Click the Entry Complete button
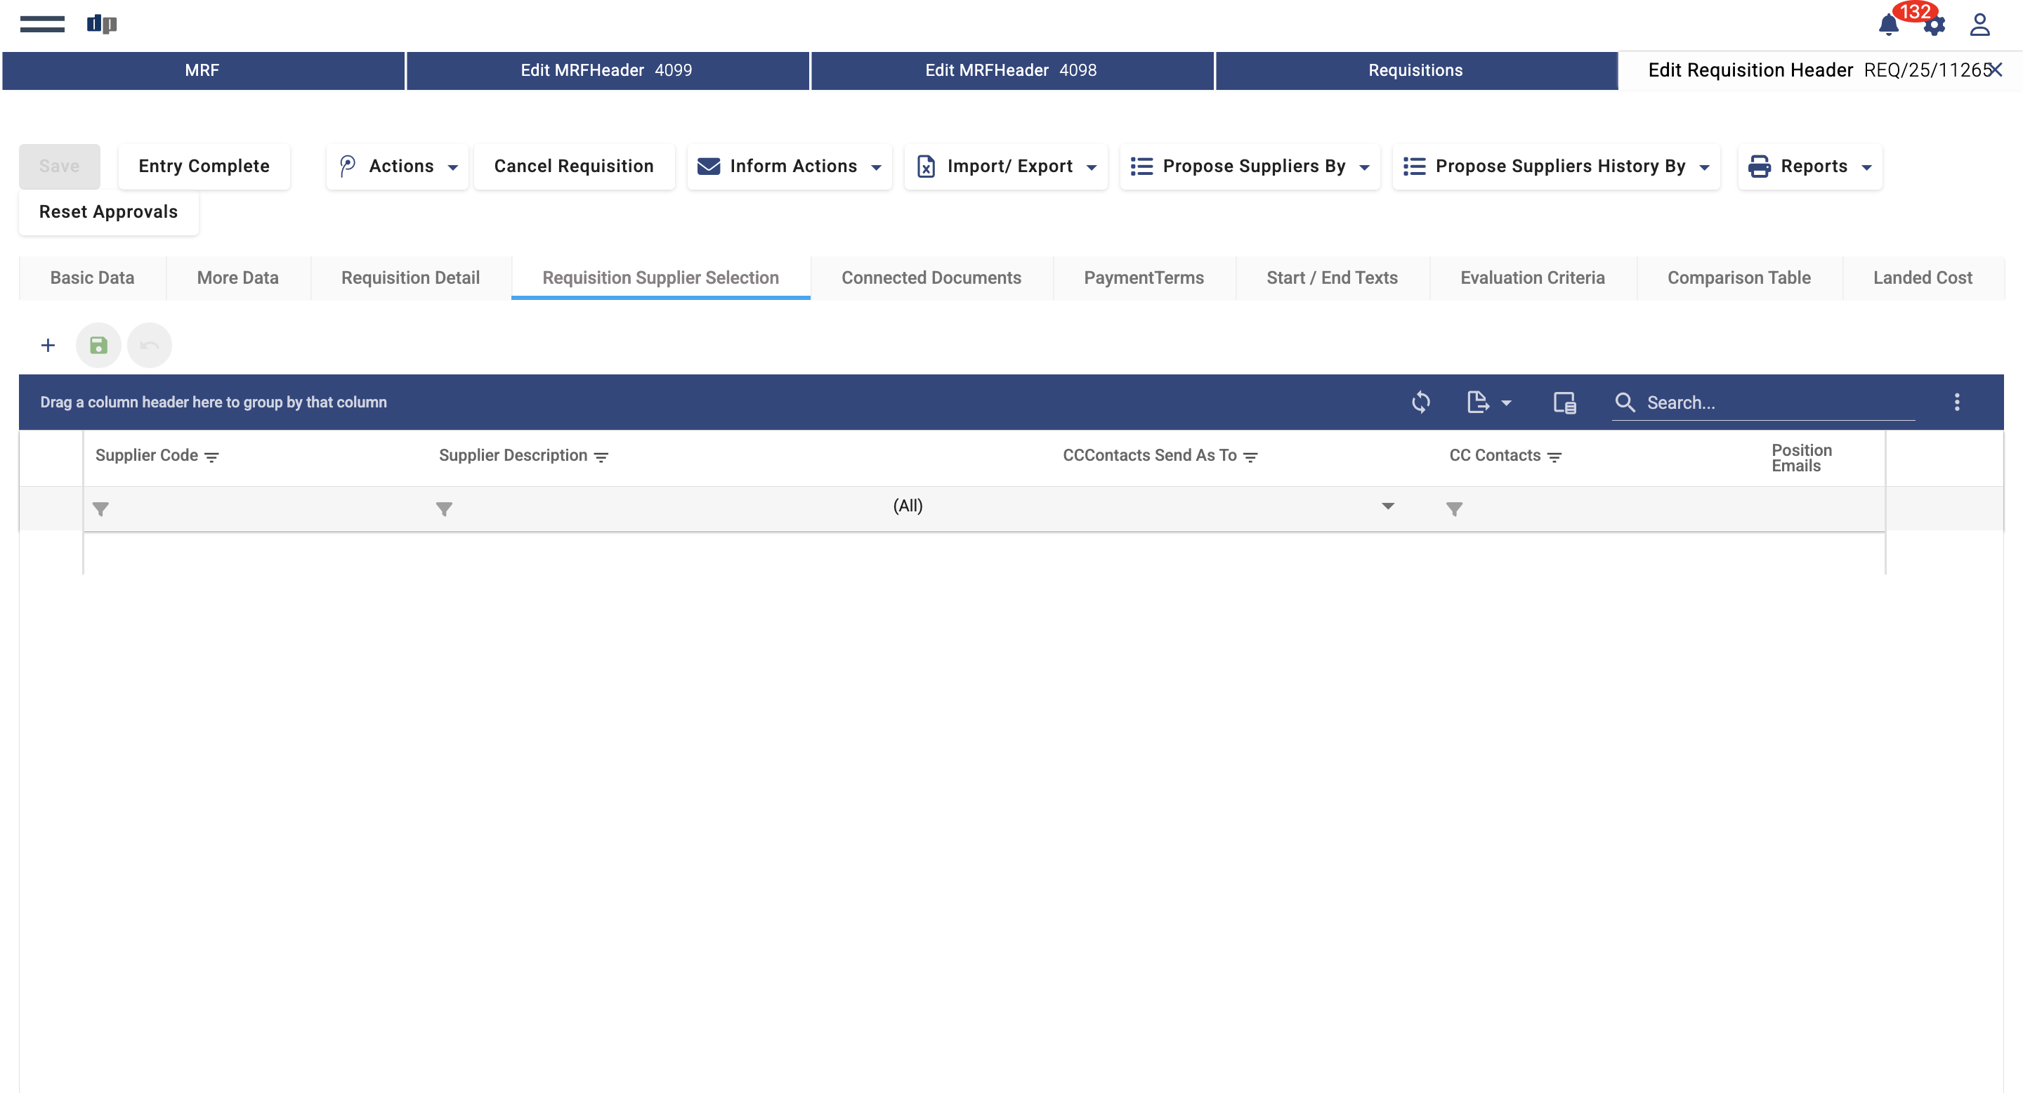Viewport: 2023px width, 1093px height. pos(204,166)
